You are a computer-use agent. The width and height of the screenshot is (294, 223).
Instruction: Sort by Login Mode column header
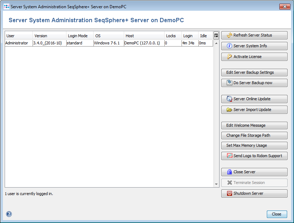pyautogui.click(x=80, y=35)
